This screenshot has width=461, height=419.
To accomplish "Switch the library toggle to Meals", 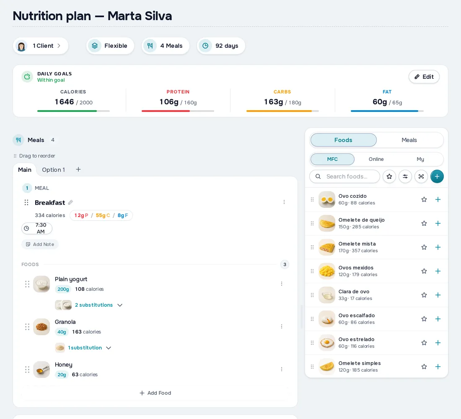I will (409, 140).
